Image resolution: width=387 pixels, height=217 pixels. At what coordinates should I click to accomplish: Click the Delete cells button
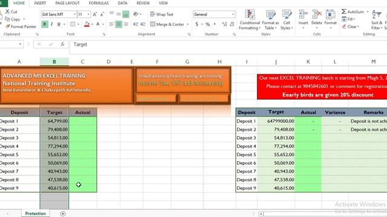click(317, 19)
